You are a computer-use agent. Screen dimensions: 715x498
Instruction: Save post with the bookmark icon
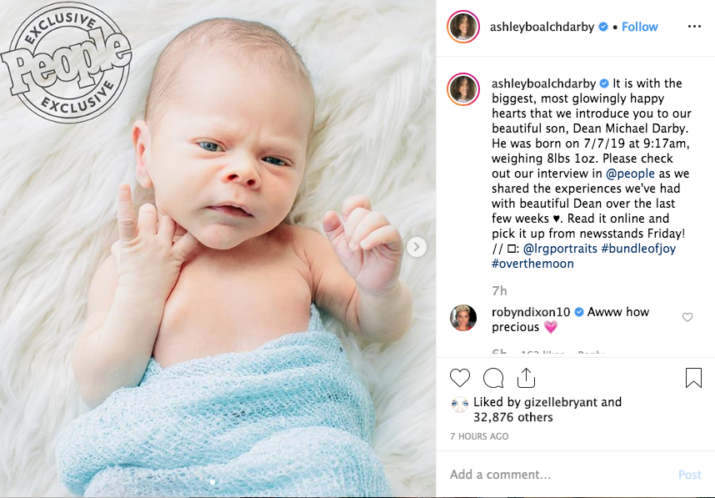tap(693, 378)
